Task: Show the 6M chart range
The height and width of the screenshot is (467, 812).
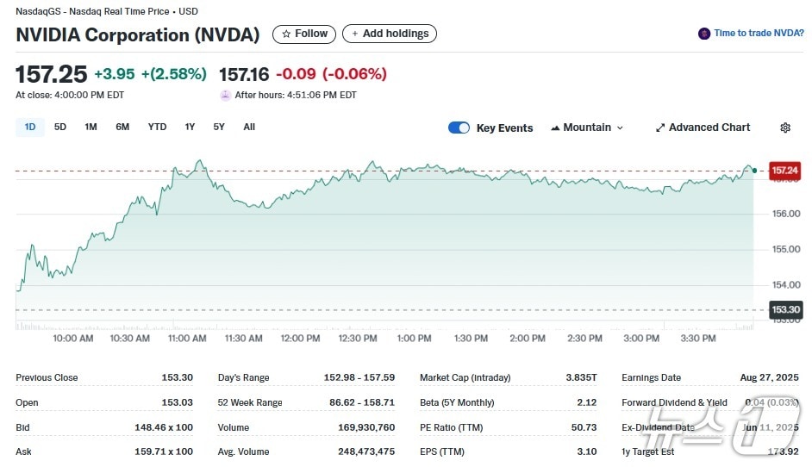Action: point(122,128)
